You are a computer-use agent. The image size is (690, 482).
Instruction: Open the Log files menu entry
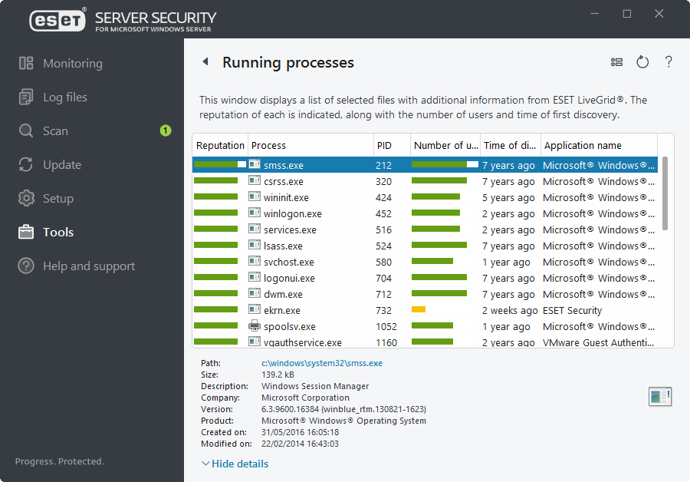tap(65, 97)
